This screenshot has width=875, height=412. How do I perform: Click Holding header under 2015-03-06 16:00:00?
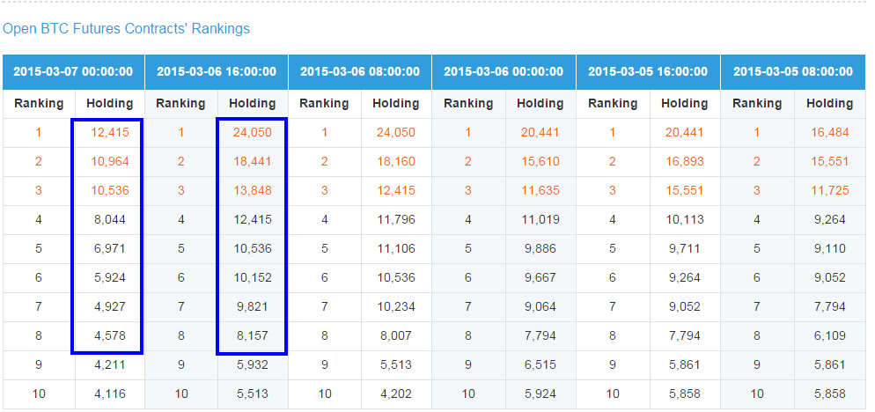point(253,103)
